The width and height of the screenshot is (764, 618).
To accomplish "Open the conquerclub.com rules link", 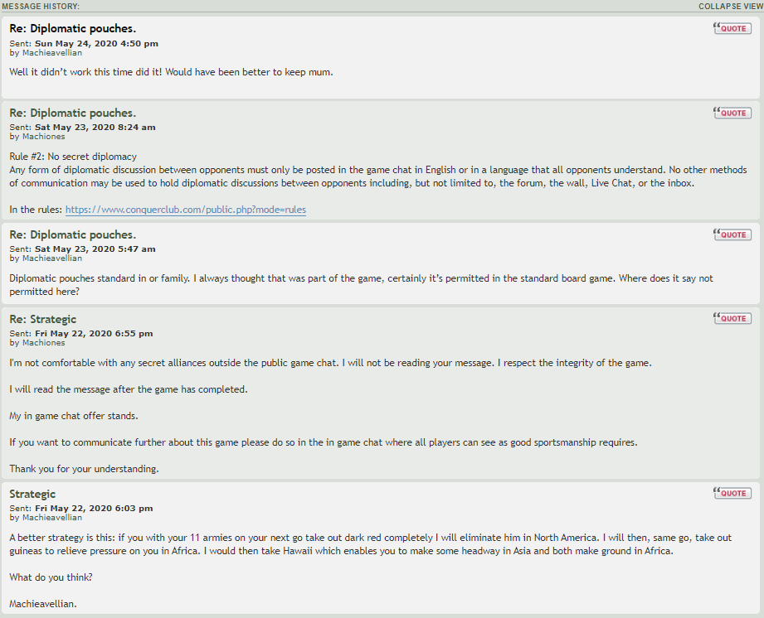I will 186,210.
